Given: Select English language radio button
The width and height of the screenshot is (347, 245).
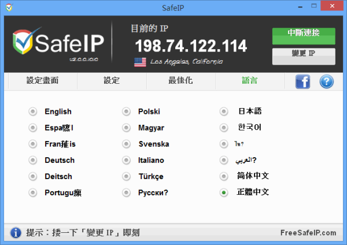Looking at the screenshot, I should 33,112.
